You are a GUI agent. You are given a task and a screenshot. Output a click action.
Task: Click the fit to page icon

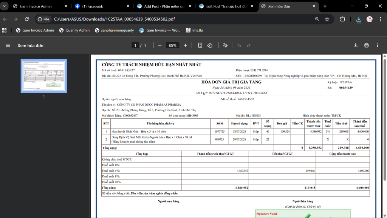tap(200, 45)
